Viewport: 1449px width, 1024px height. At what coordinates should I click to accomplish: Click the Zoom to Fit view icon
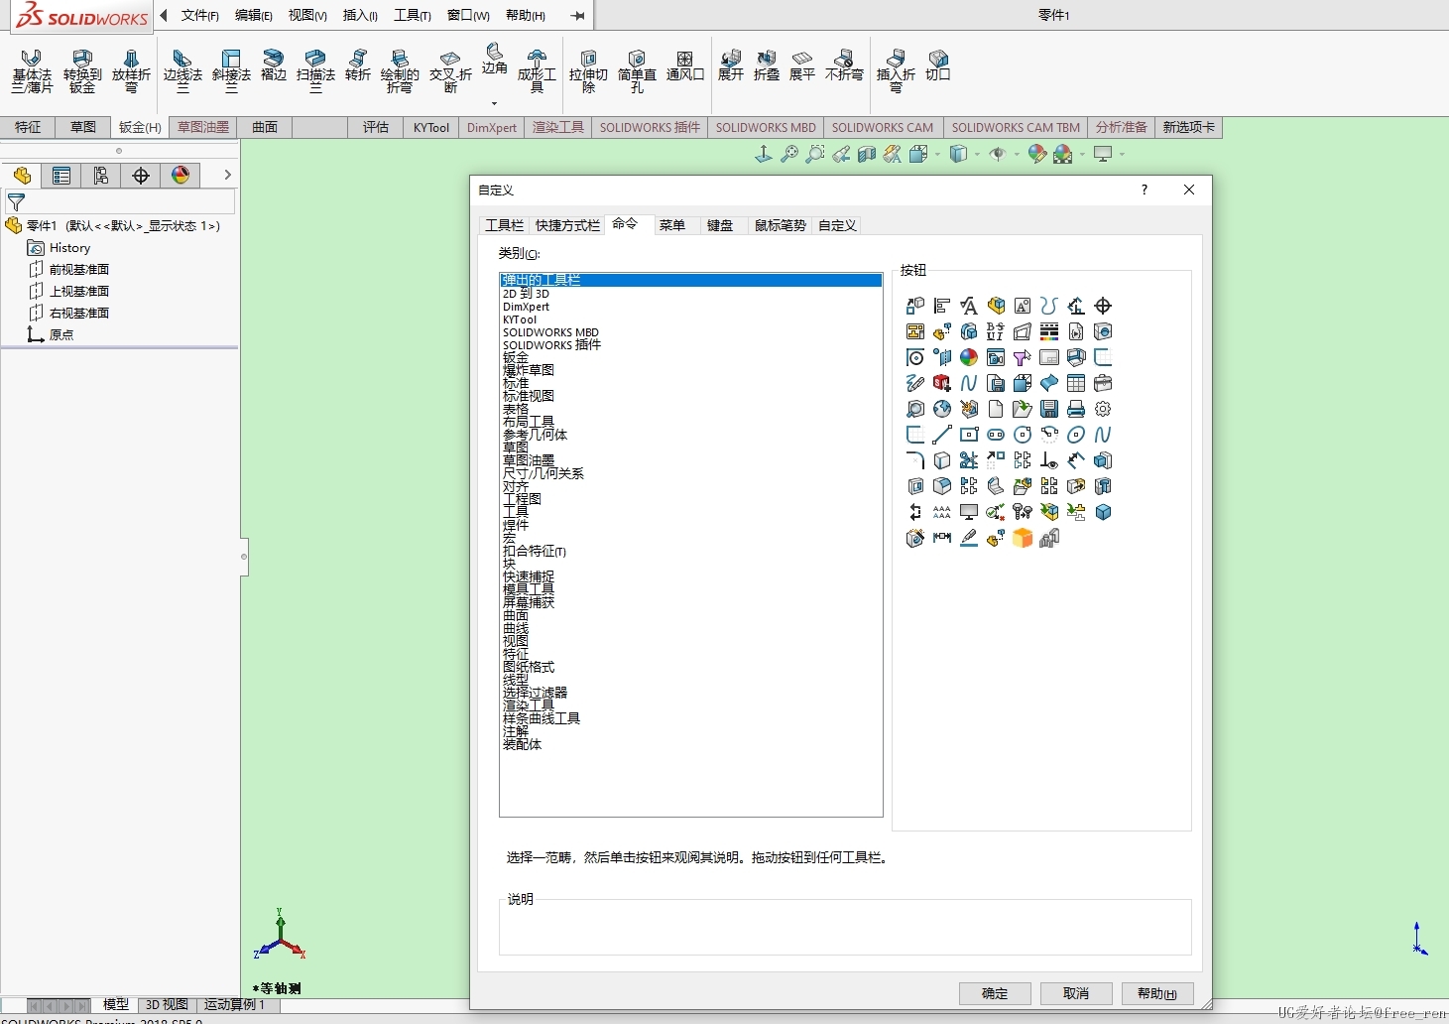789,154
